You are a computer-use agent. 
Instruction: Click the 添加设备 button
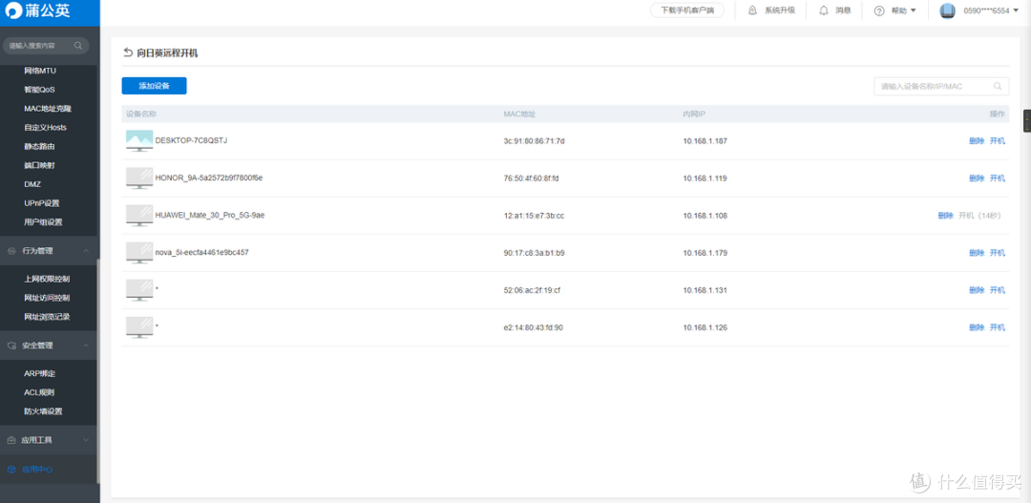154,86
